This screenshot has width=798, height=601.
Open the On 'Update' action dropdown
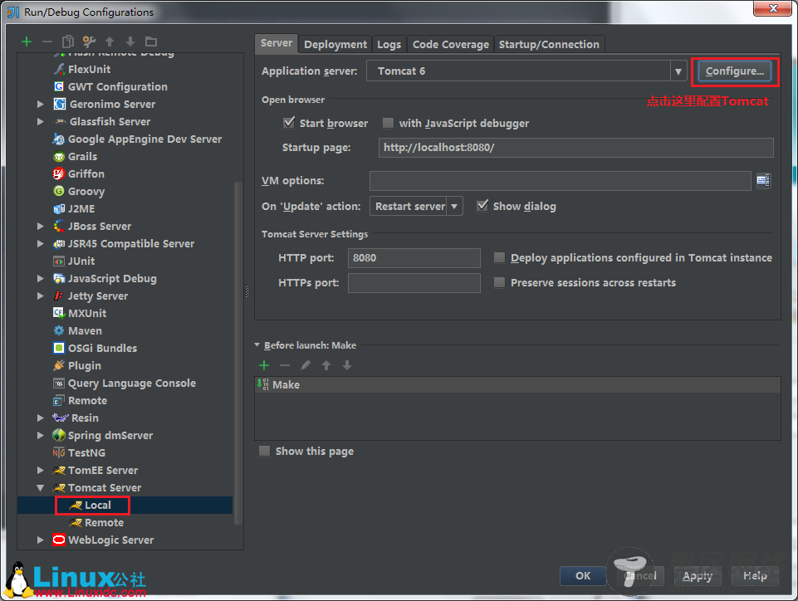pyautogui.click(x=454, y=206)
